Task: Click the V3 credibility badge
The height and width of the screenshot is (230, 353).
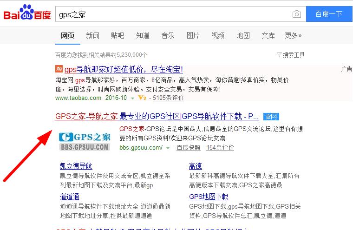Action: (142, 98)
